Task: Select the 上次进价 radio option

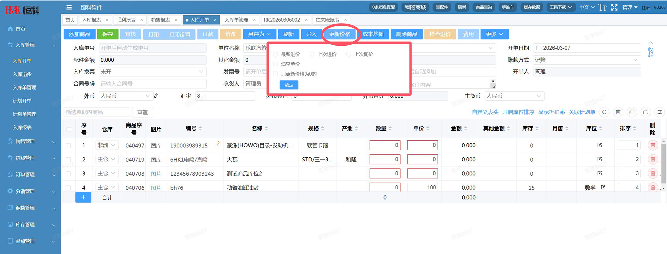Action: click(312, 54)
